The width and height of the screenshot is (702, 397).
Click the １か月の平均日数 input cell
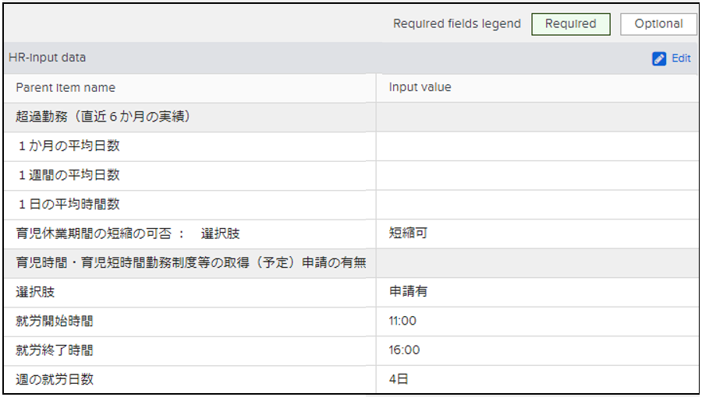[x=537, y=146]
